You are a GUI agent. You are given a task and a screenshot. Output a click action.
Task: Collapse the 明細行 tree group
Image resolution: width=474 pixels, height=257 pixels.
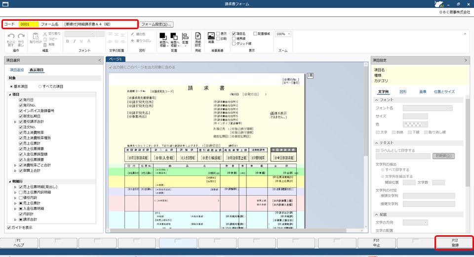(x=10, y=181)
